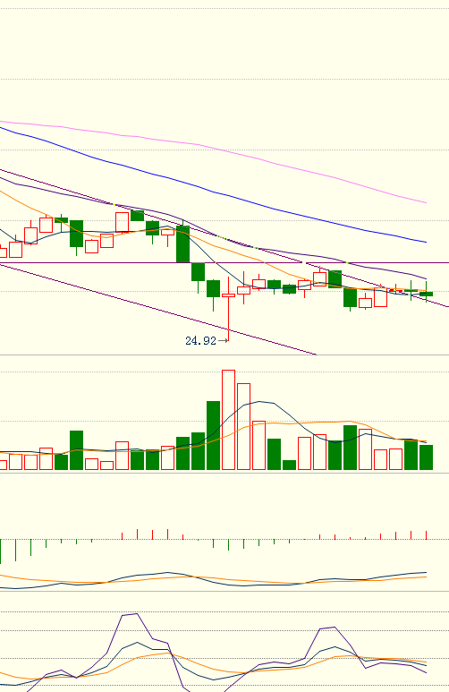Select the tallest red hollow volume bar
Screen dimensions: 449x692
228,420
